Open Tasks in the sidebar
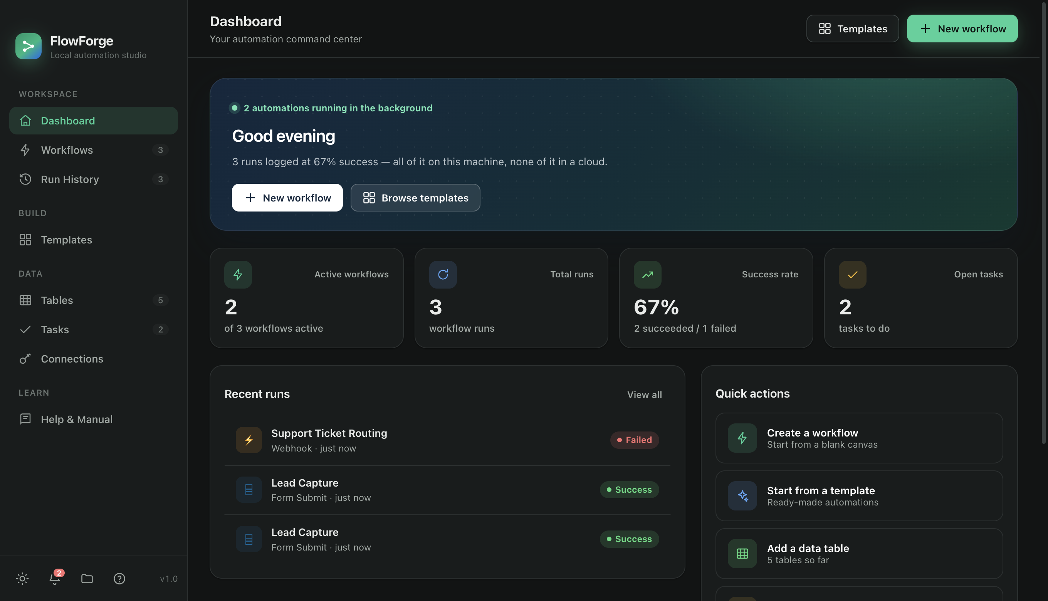 pyautogui.click(x=93, y=329)
